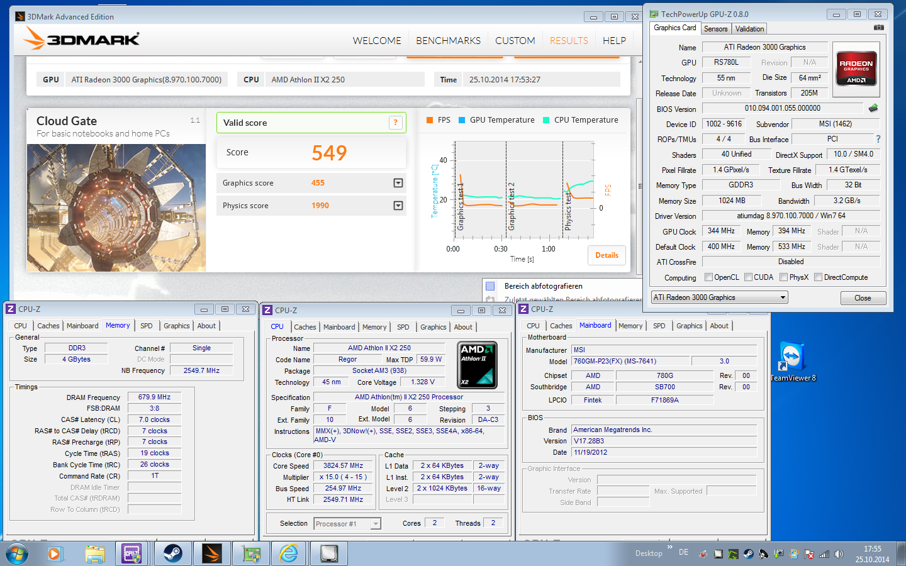906x566 pixels.
Task: Open Graphics tab in CPU-Z Mainboard window
Action: click(690, 326)
